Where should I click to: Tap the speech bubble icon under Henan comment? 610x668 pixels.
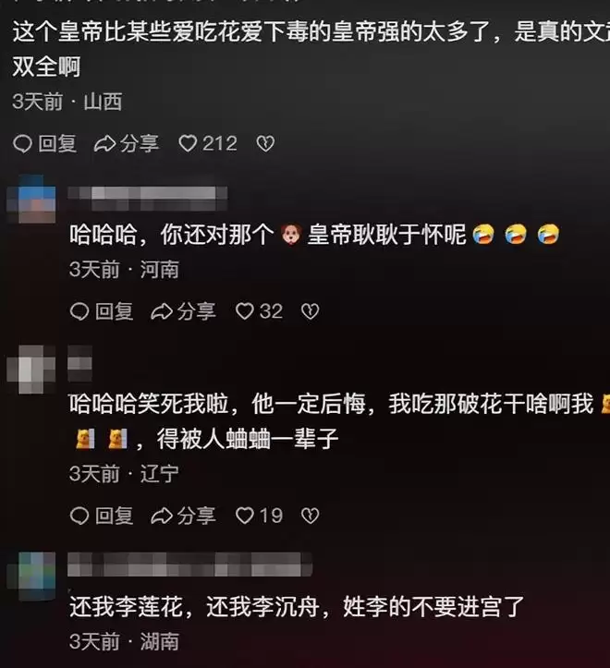[79, 311]
